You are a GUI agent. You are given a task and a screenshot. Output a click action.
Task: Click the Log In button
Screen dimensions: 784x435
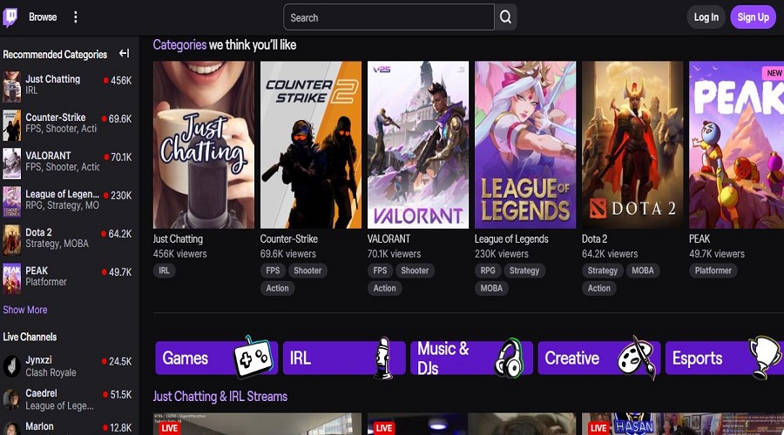point(706,17)
